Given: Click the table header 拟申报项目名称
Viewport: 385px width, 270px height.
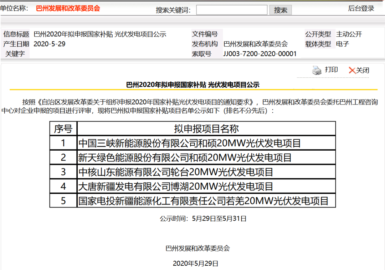Looking at the screenshot, I should (206, 129).
